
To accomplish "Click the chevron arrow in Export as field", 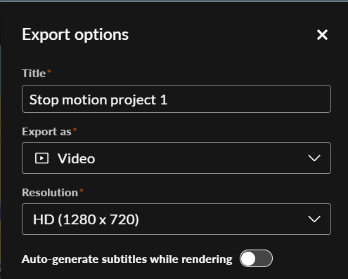I will (314, 158).
